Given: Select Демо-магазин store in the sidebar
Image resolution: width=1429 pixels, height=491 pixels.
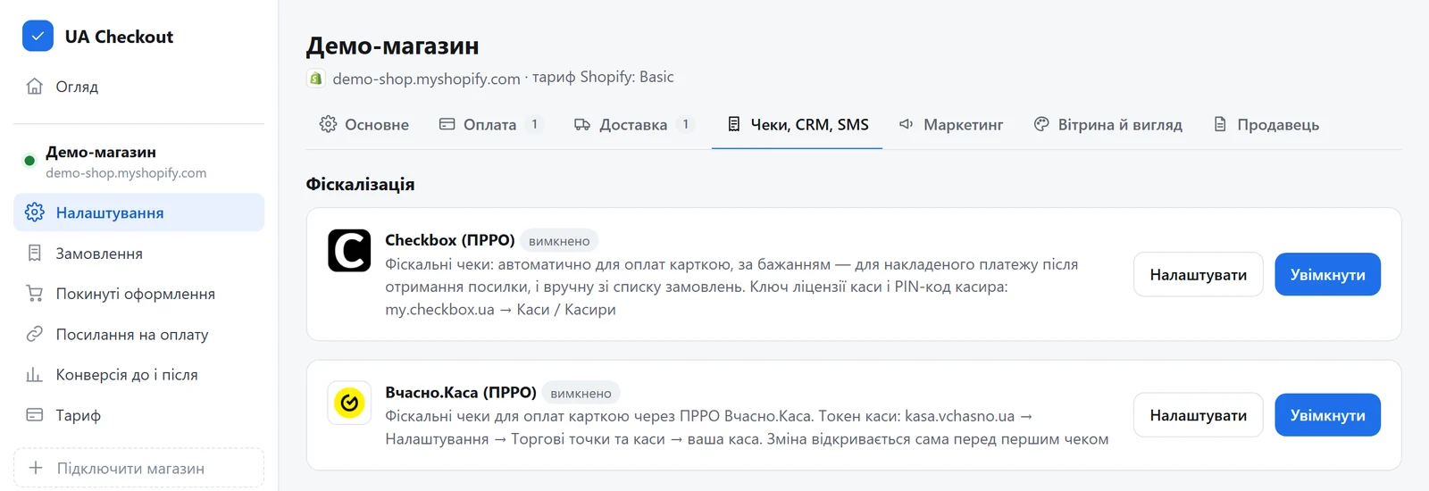Looking at the screenshot, I should (138, 161).
